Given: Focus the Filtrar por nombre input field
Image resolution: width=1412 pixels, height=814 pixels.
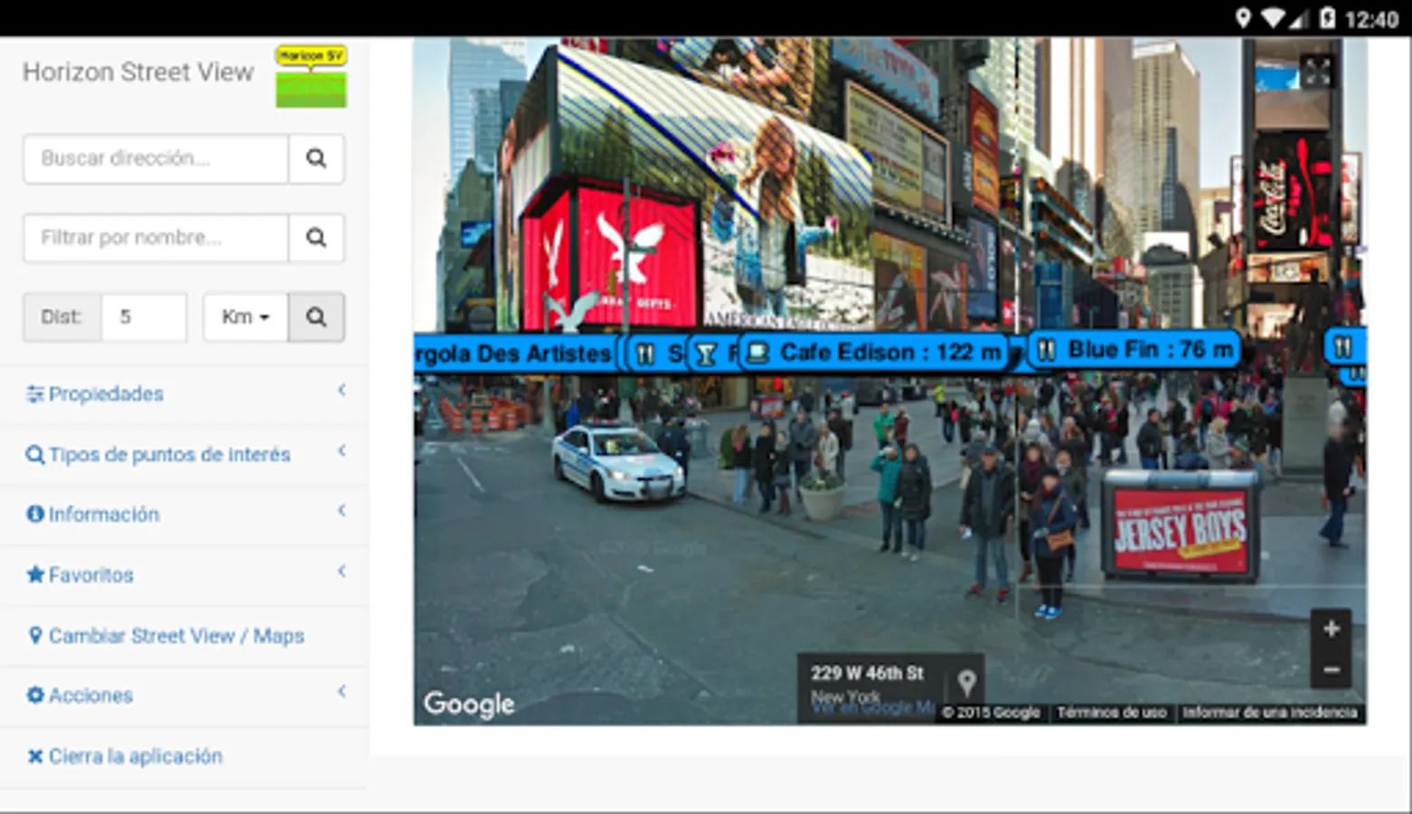Looking at the screenshot, I should pos(155,237).
